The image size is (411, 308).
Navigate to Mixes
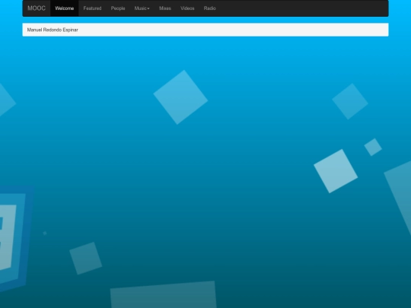click(165, 8)
